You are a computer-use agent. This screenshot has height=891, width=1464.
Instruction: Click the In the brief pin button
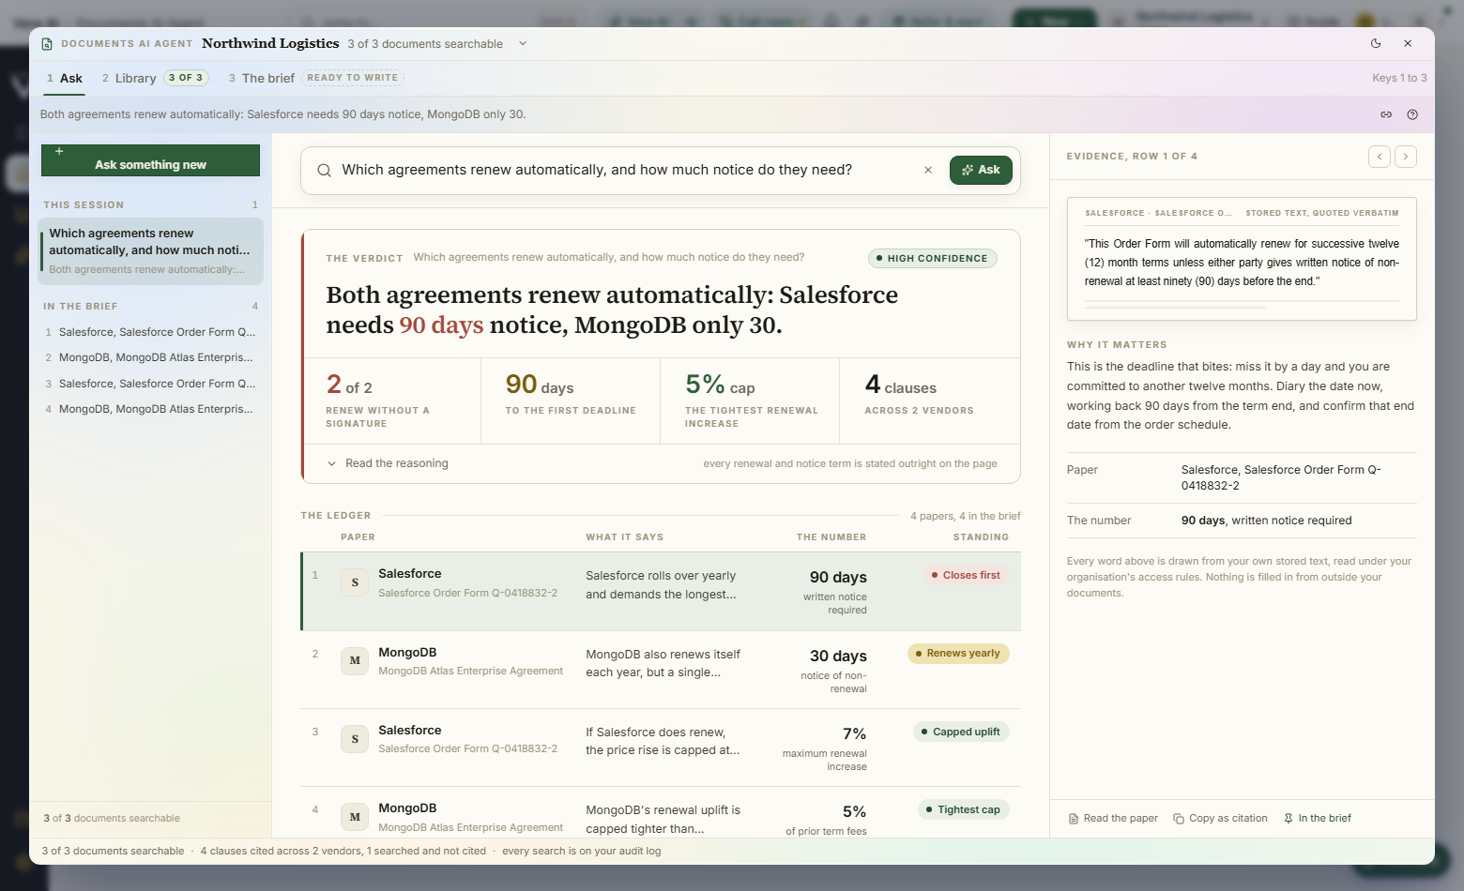pos(1318,818)
